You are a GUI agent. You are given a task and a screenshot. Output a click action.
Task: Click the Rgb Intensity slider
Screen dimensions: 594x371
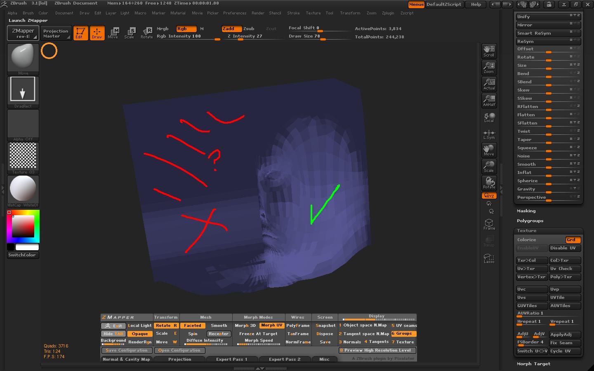188,36
